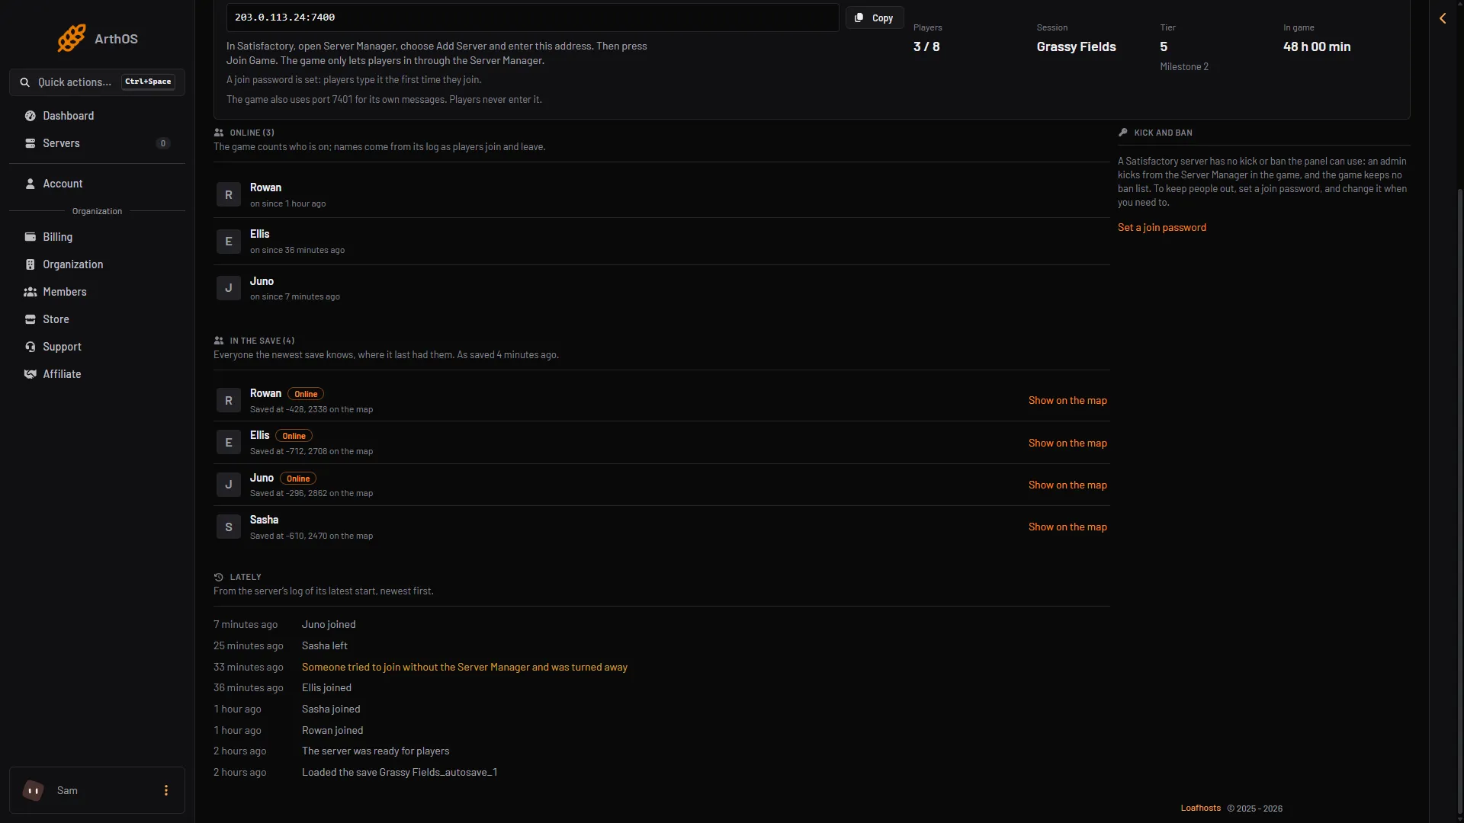The image size is (1464, 823).
Task: Click the J avatar of Juno in Online list
Action: coord(229,288)
